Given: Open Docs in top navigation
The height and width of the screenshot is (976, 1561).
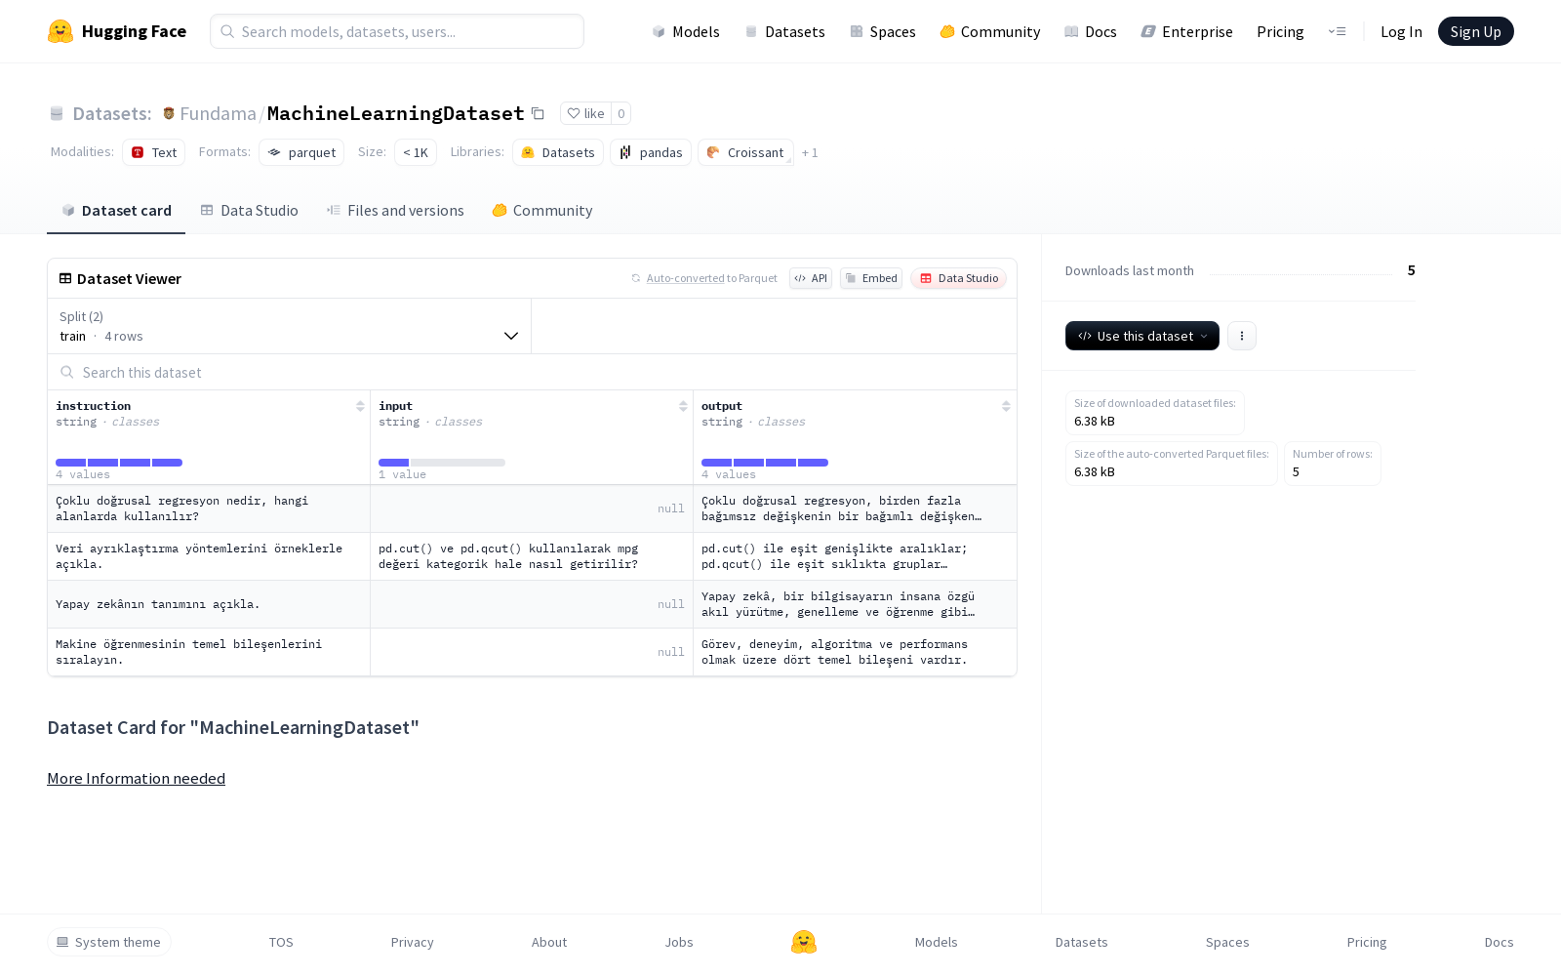Looking at the screenshot, I should click(1091, 31).
